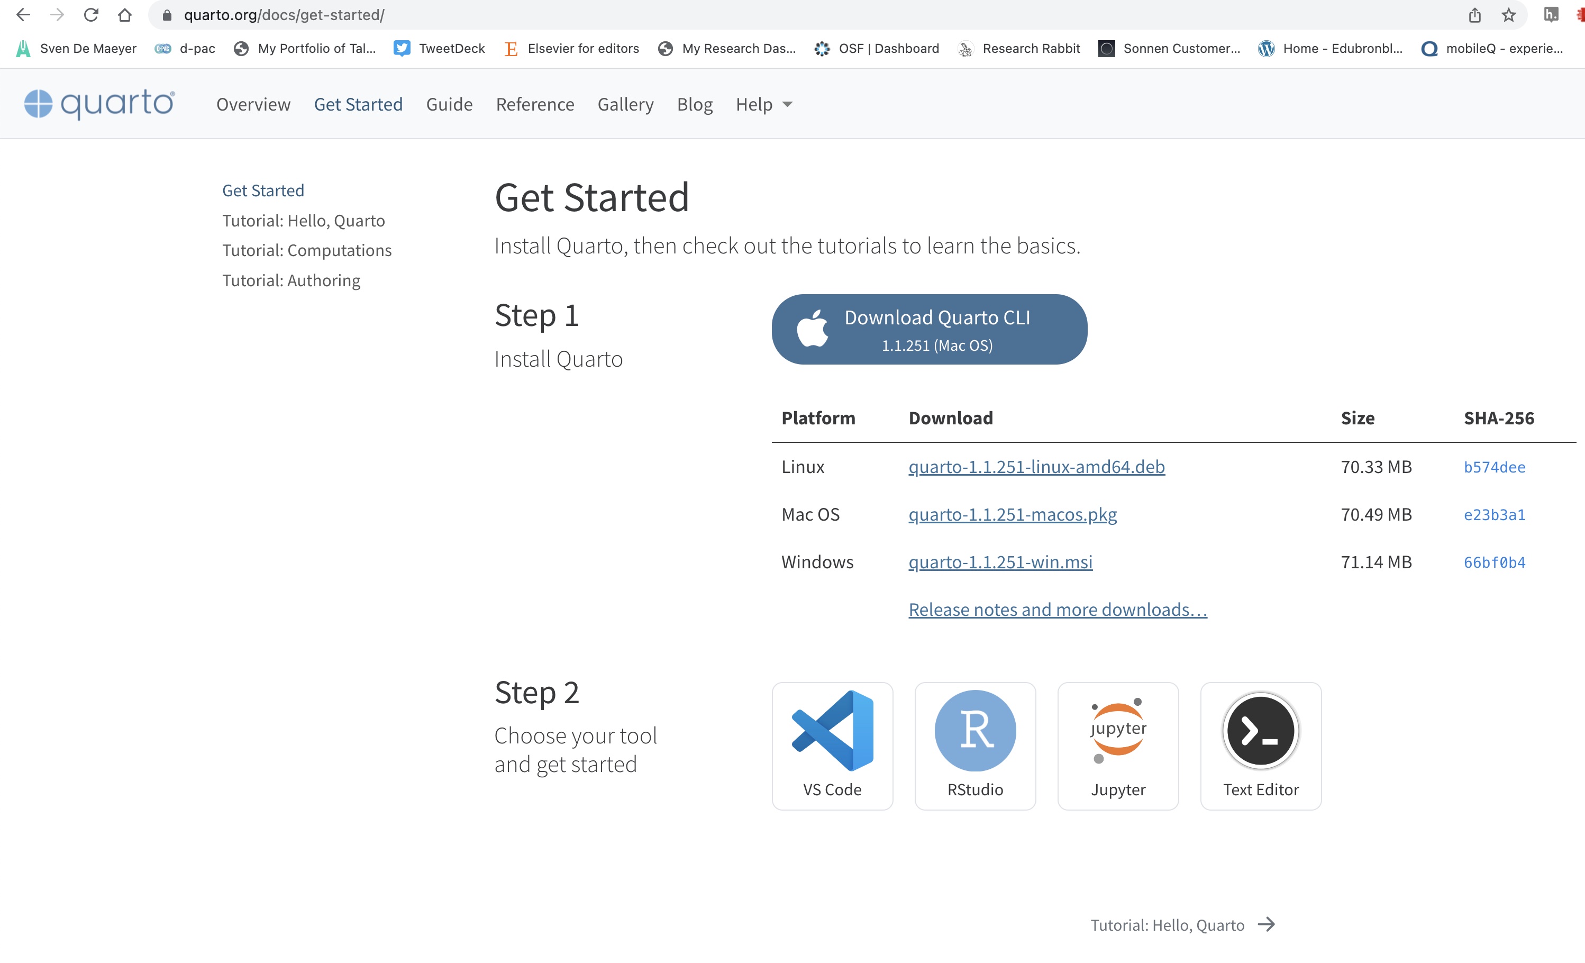
Task: Open the TweetDeck bookmark
Action: pos(439,48)
